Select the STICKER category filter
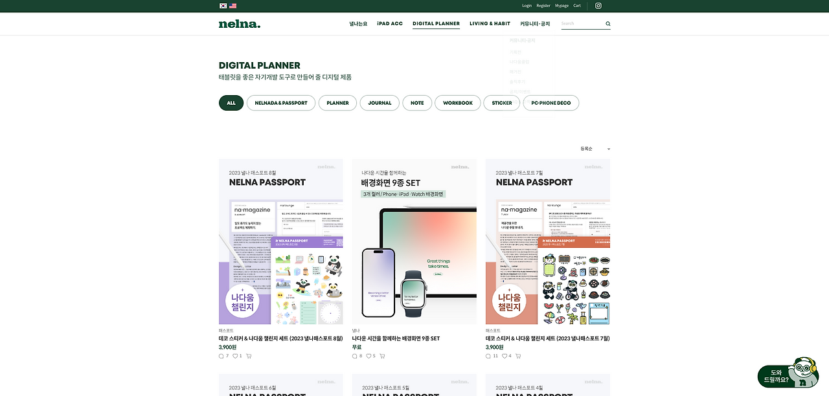 coord(502,103)
